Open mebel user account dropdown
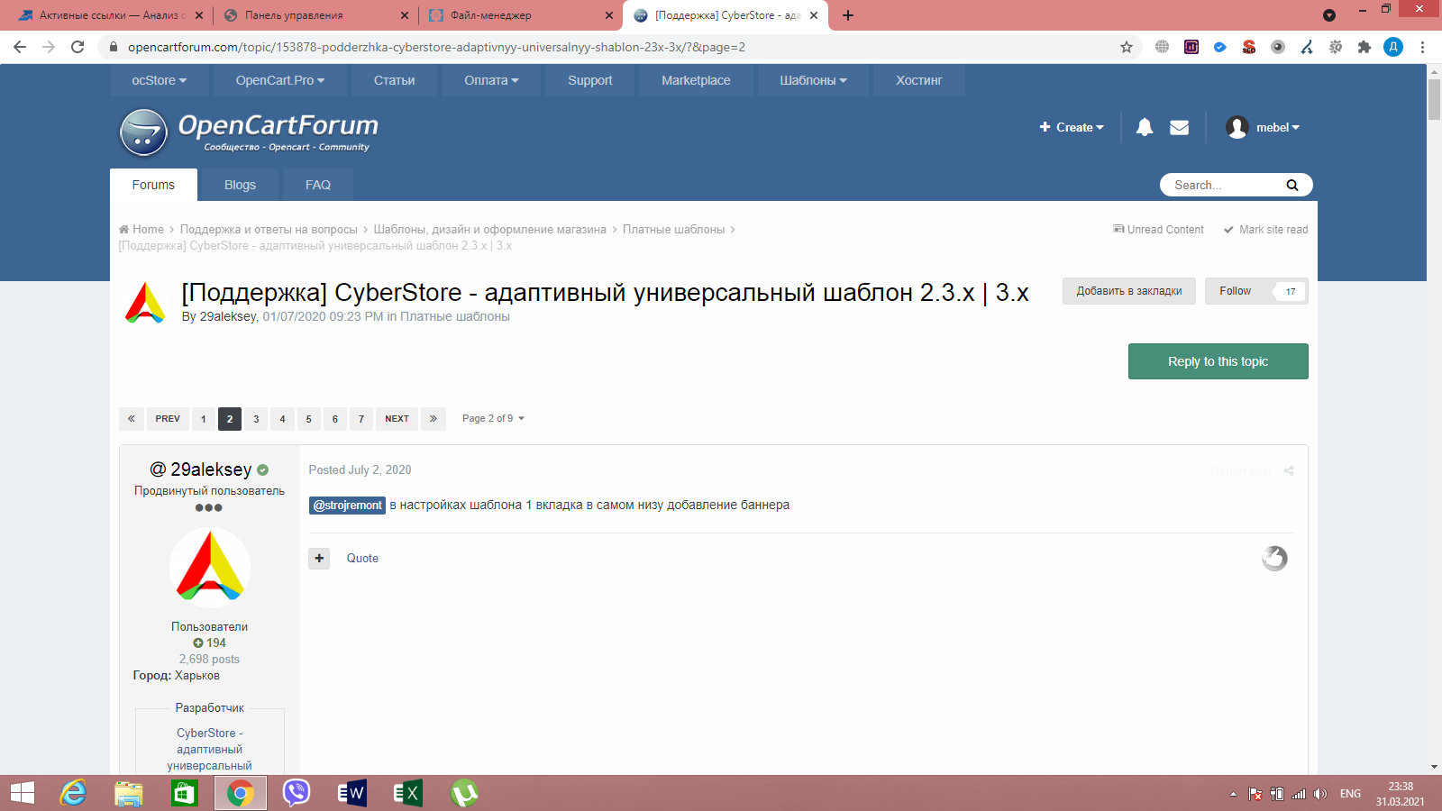This screenshot has height=811, width=1442. pos(1263,128)
